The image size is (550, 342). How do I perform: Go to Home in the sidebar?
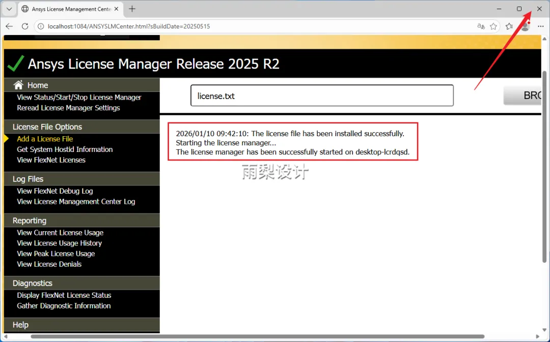coord(38,85)
